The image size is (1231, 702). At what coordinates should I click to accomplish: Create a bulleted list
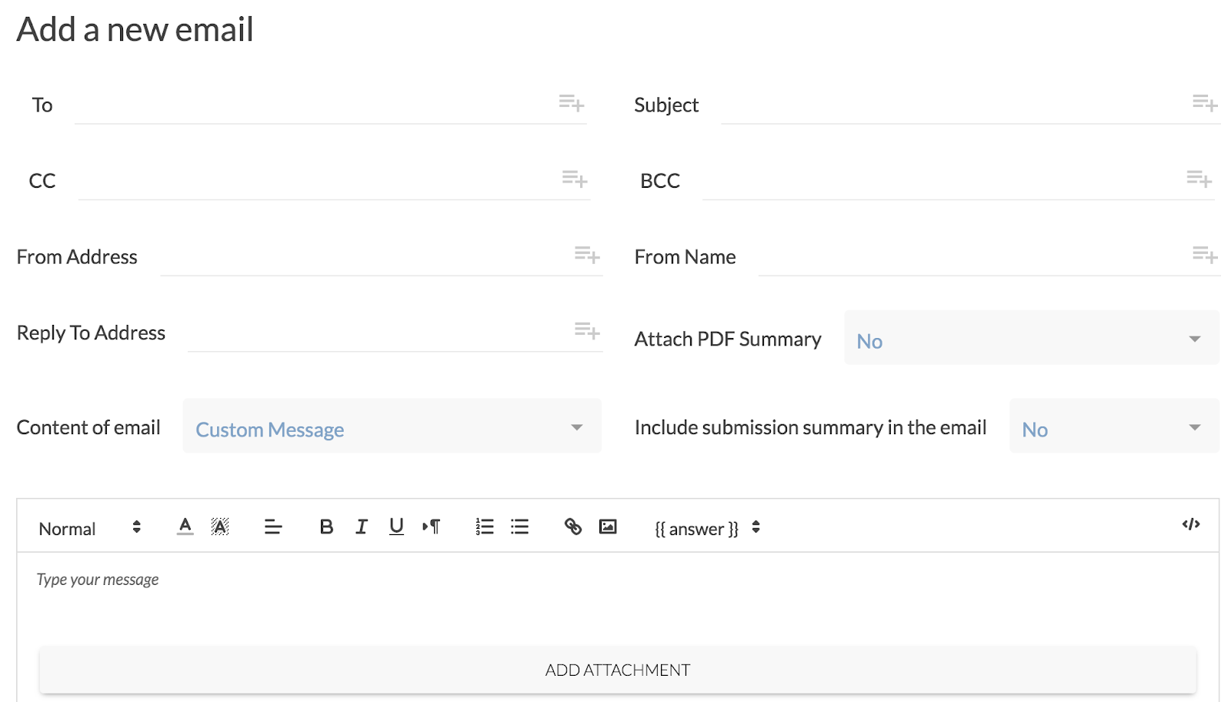[x=520, y=526]
